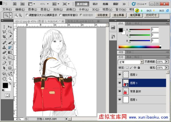Select the Pen tool
Image resolution: width=171 pixels, height=122 pixels.
tap(4, 63)
